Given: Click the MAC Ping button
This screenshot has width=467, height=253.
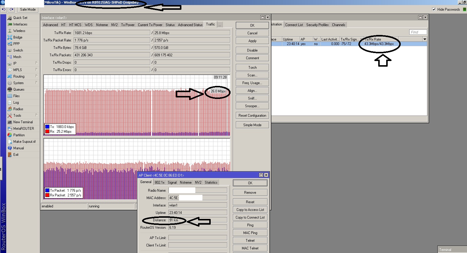Looking at the screenshot, I should point(250,233).
